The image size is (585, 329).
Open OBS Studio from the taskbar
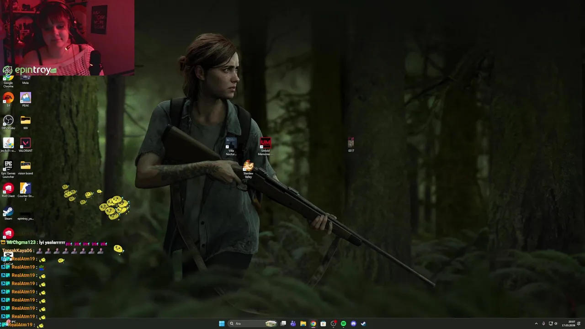333,324
